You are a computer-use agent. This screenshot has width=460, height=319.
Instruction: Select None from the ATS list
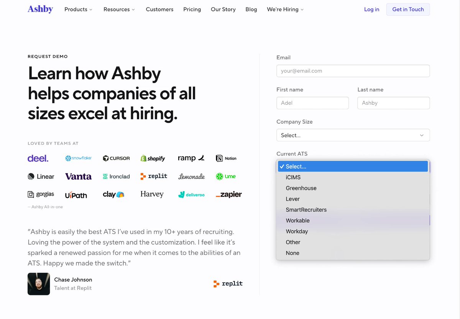pos(353,253)
